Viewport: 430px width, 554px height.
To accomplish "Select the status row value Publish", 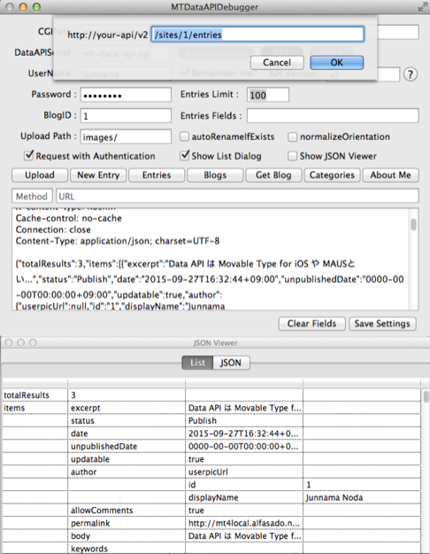I will [x=243, y=420].
